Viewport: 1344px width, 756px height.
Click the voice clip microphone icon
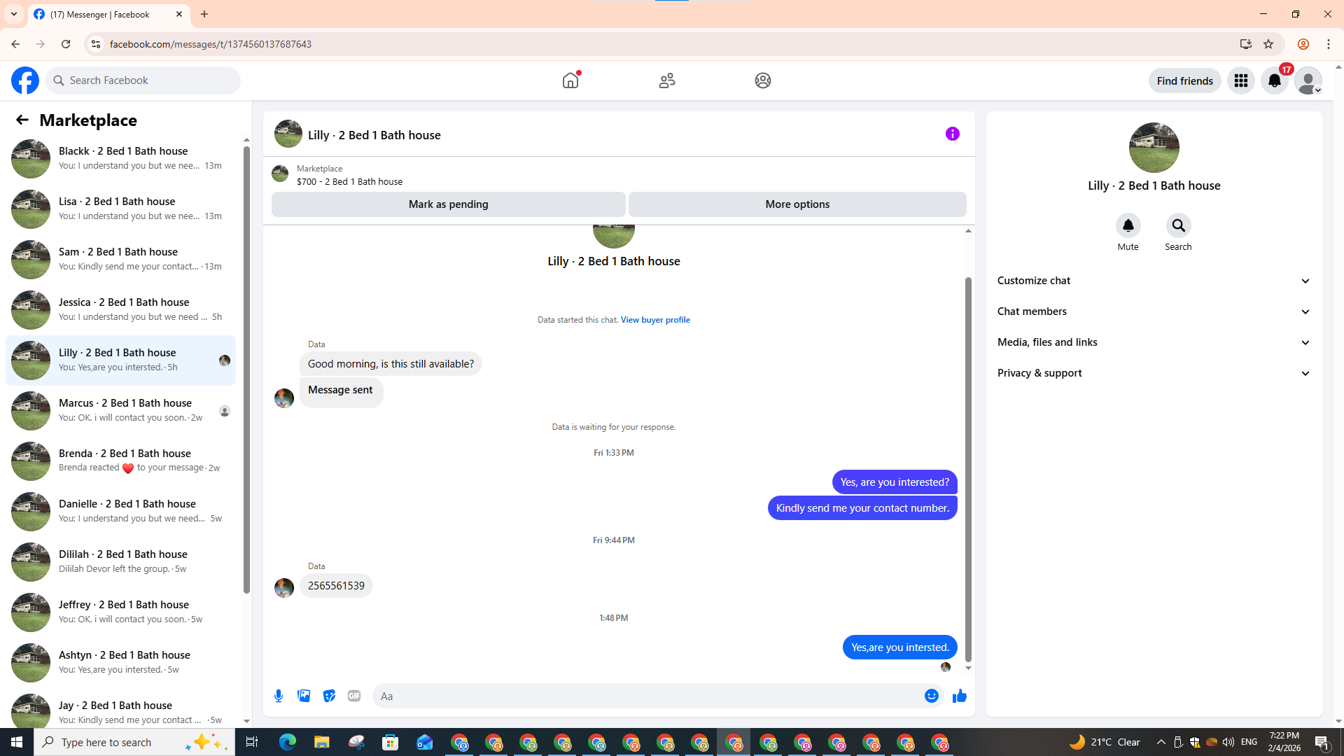point(279,696)
